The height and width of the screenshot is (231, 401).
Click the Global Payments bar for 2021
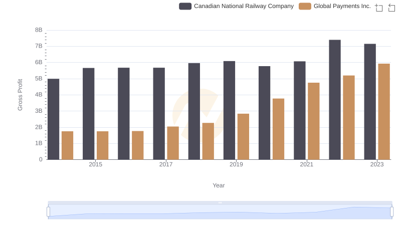tap(314, 121)
